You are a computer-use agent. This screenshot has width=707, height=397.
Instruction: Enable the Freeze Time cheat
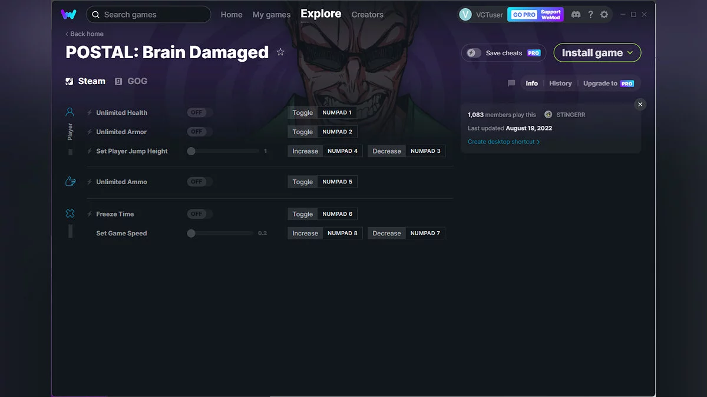coord(199,213)
